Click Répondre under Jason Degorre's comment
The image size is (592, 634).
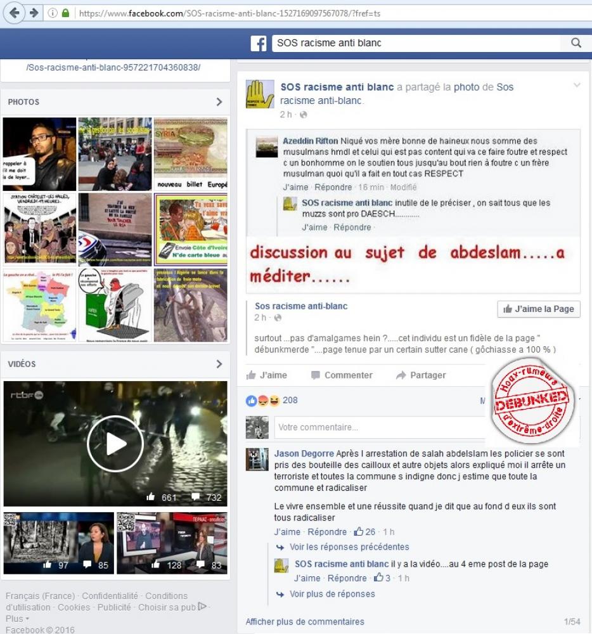click(327, 532)
